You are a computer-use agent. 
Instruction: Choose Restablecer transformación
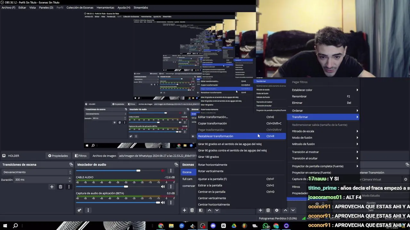point(241,136)
